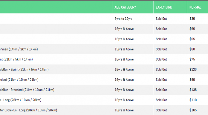Image resolution: width=208 pixels, height=115 pixels.
Task: Click the Sprint 21km / 5km / 14km $75 price
Action: click(x=192, y=59)
